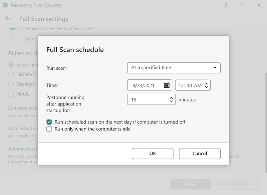
Task: Click the security level slider handle
Action: [12, 29]
